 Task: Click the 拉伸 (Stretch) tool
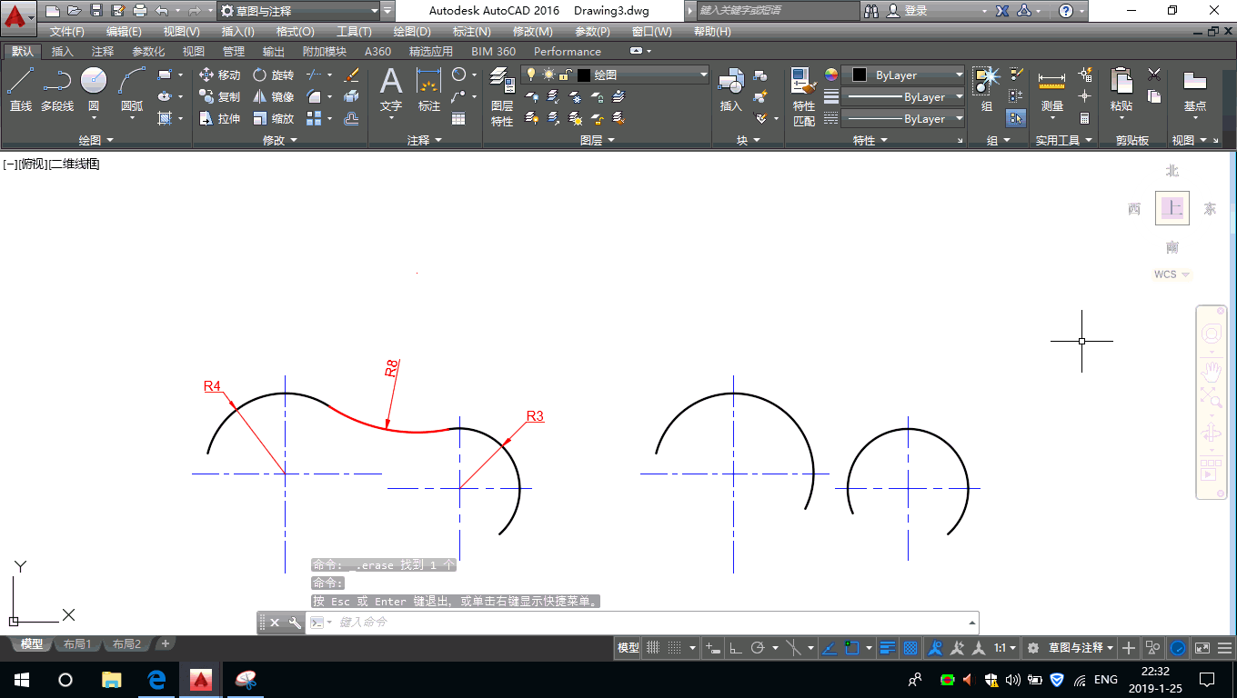[219, 119]
